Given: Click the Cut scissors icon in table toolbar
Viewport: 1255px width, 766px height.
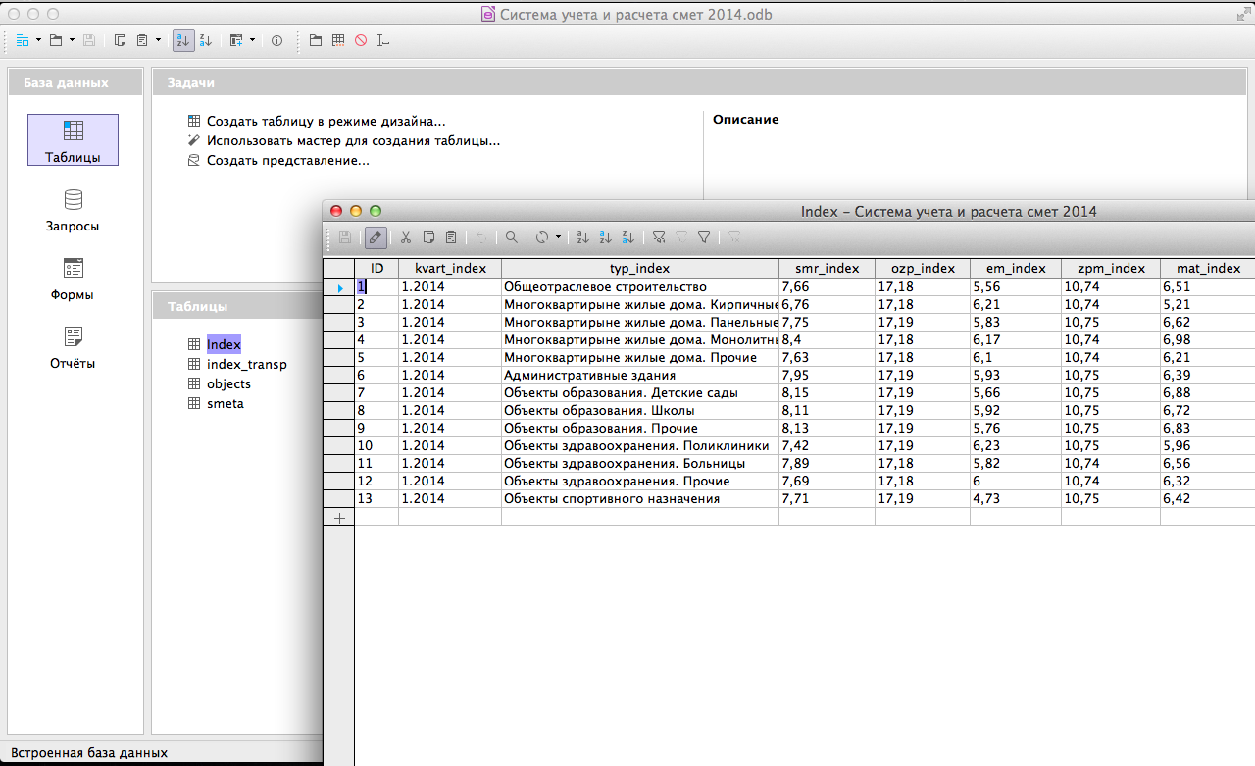Looking at the screenshot, I should (x=405, y=237).
